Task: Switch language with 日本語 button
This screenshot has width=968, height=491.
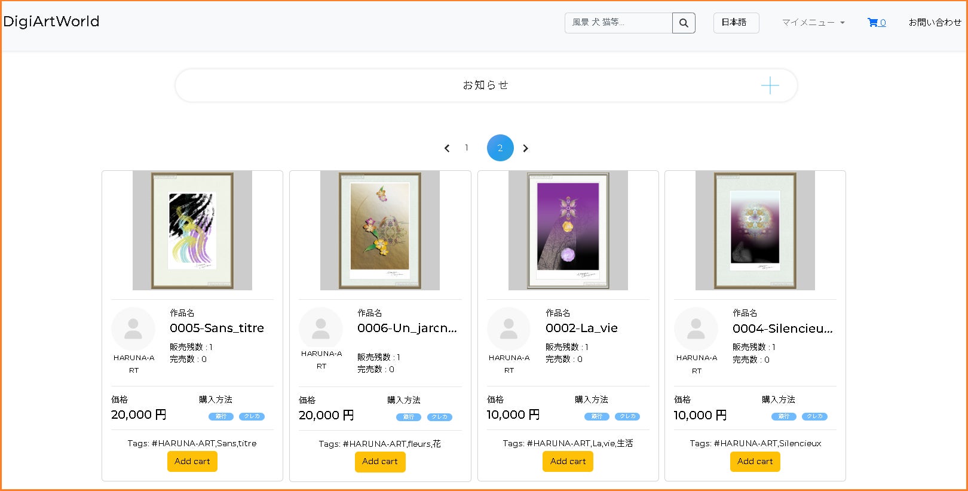Action: tap(736, 23)
